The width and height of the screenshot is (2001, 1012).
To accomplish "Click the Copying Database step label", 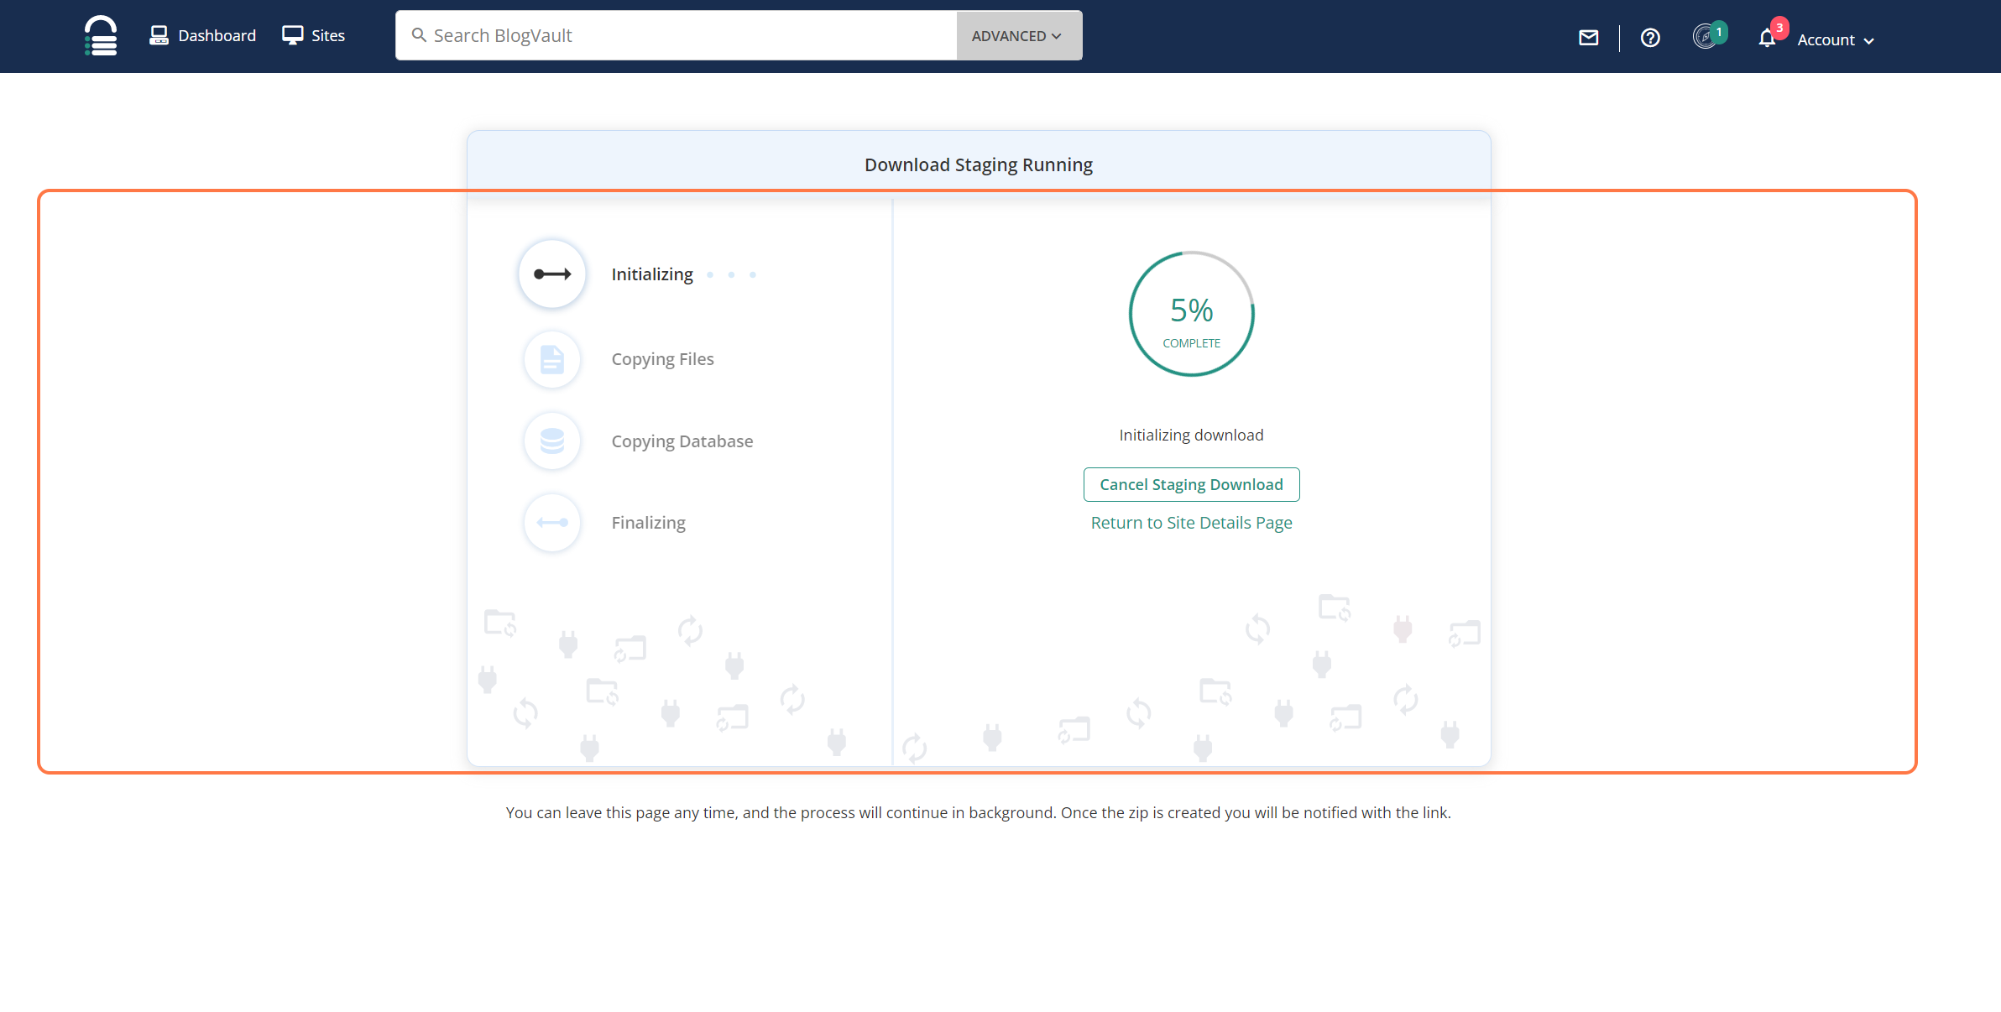I will 682,441.
